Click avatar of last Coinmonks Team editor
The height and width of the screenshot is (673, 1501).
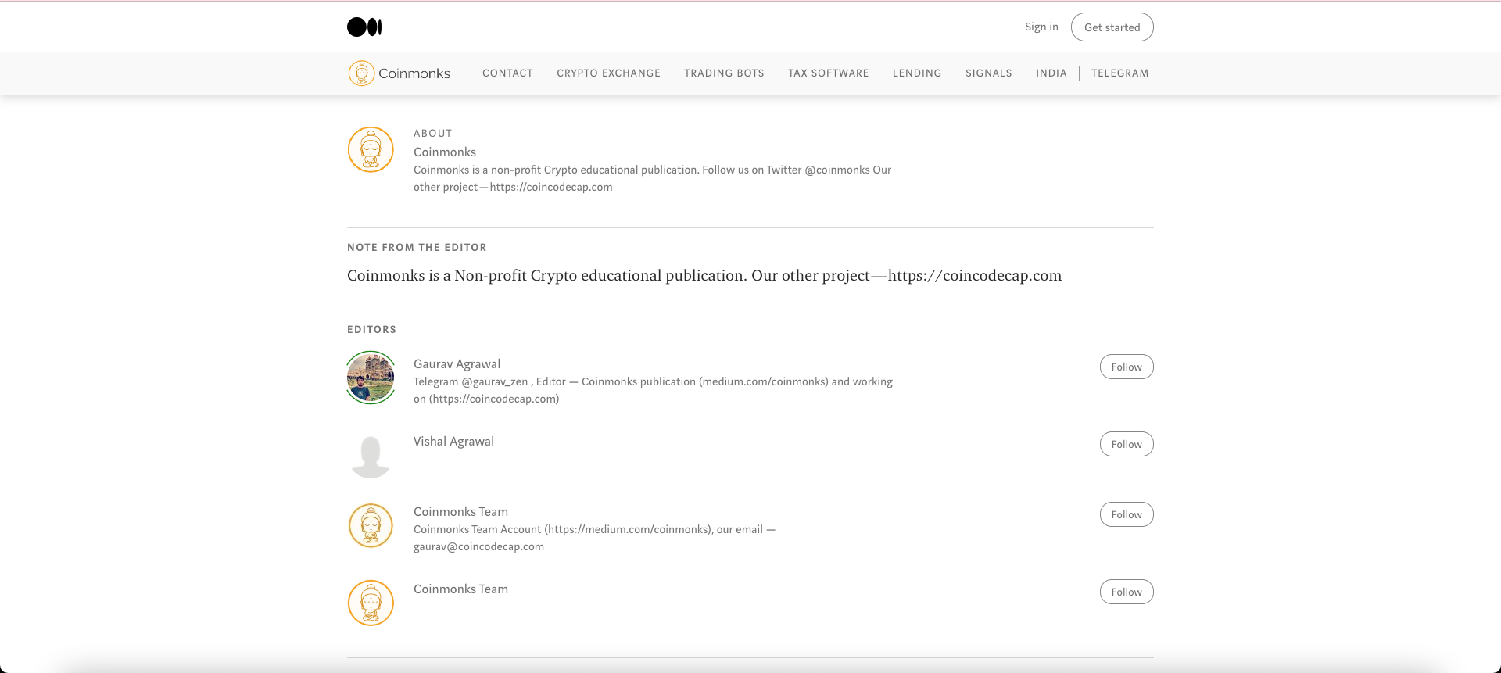tap(371, 603)
